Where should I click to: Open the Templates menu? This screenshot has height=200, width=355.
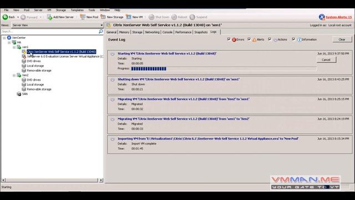pos(77,10)
